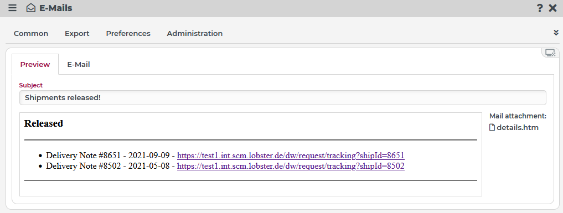Image resolution: width=563 pixels, height=213 pixels.
Task: Close the E-Mails window
Action: click(x=553, y=8)
